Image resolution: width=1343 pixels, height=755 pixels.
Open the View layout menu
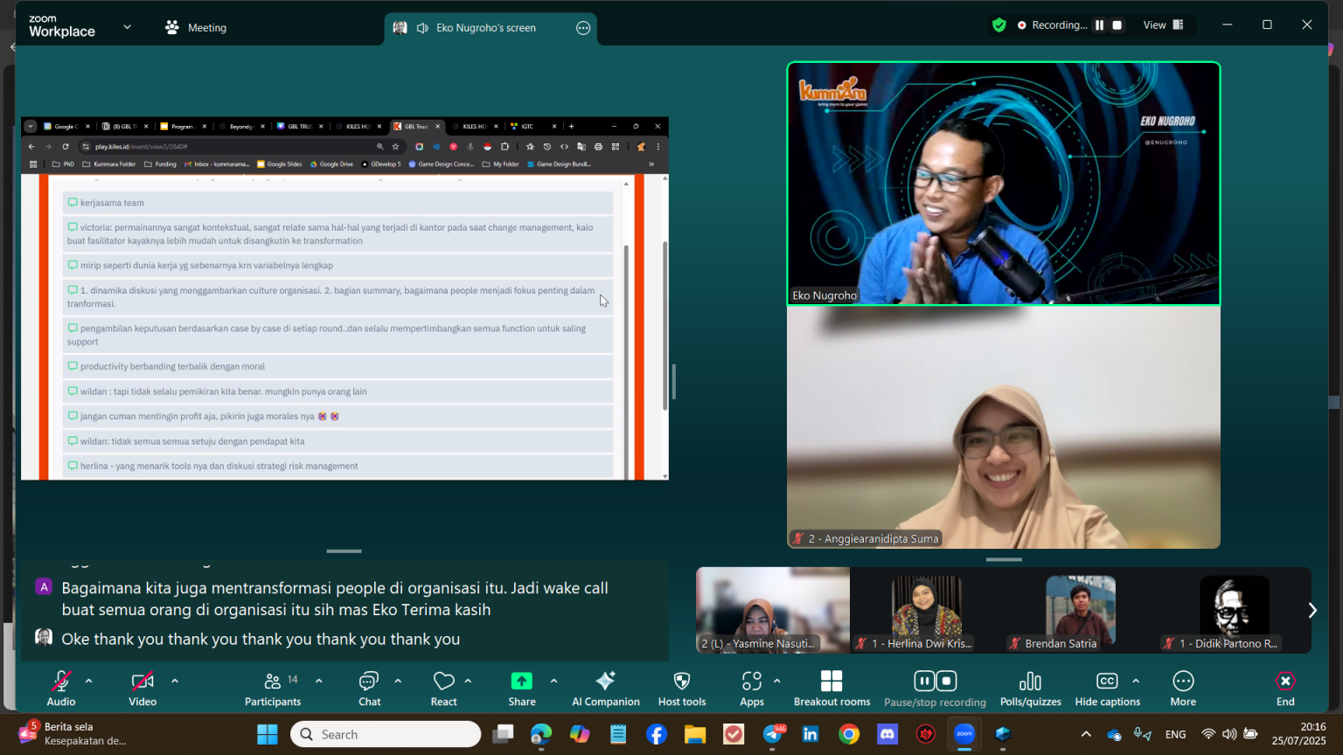tap(1163, 25)
